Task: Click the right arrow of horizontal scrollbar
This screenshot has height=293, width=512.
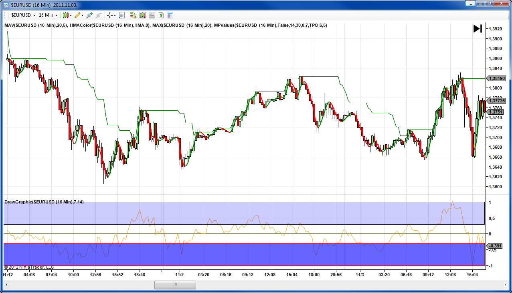Action: pyautogui.click(x=505, y=285)
